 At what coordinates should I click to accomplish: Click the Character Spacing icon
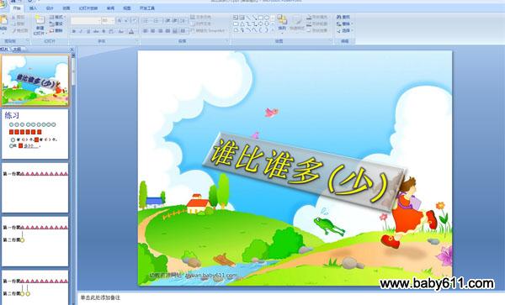pyautogui.click(x=111, y=31)
